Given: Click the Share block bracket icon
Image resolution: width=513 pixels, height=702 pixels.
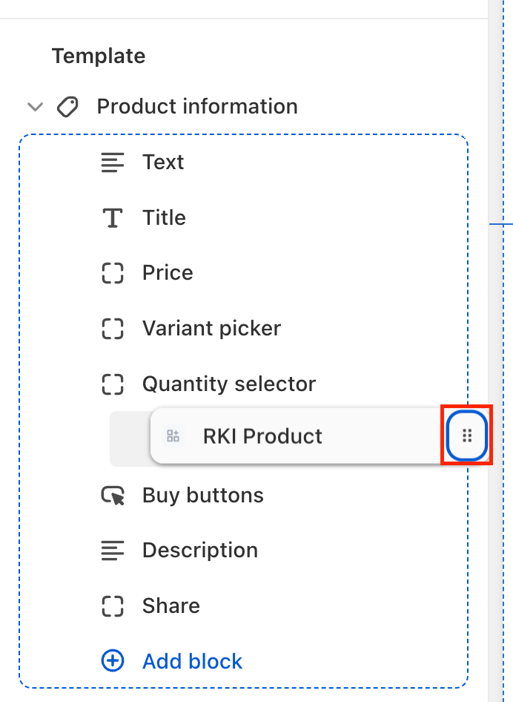Looking at the screenshot, I should [113, 606].
